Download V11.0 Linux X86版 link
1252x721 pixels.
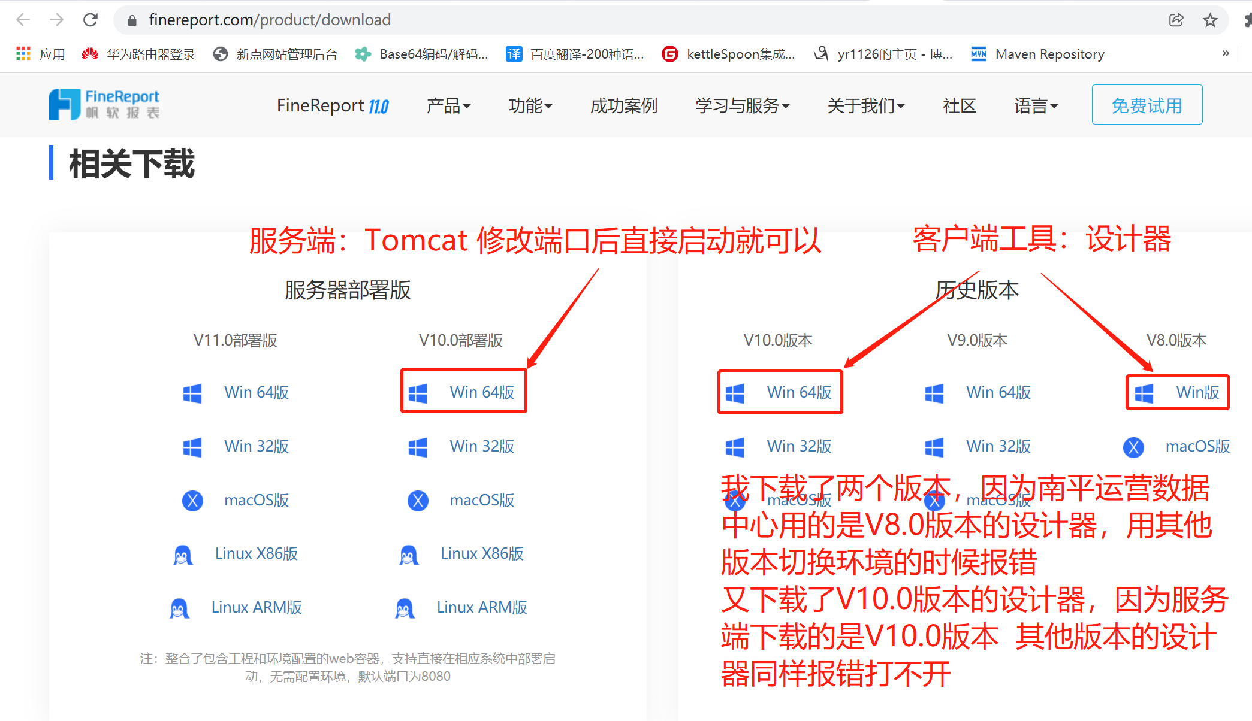257,553
